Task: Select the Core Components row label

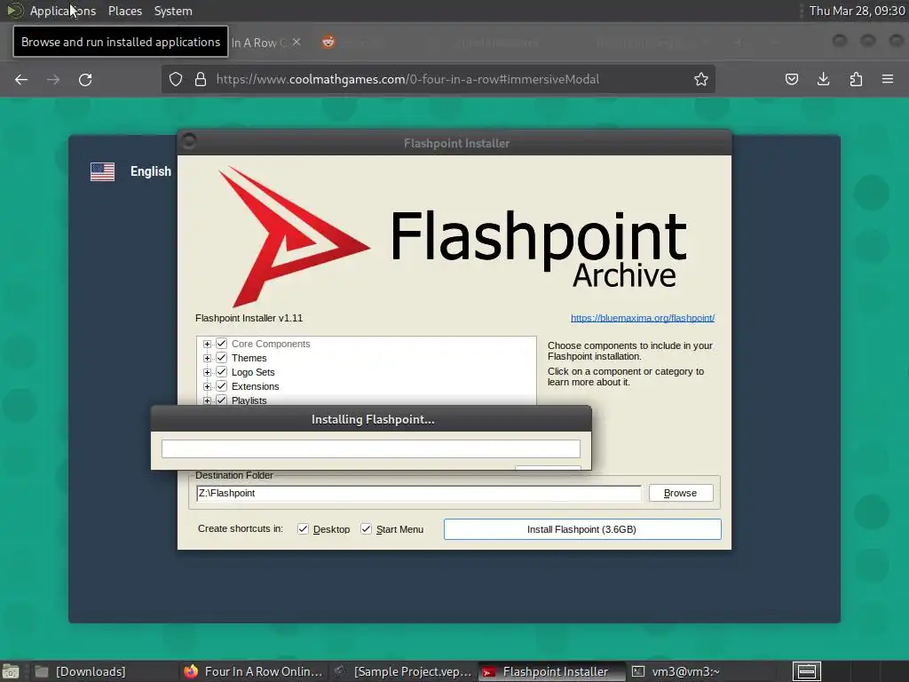Action: [x=271, y=344]
